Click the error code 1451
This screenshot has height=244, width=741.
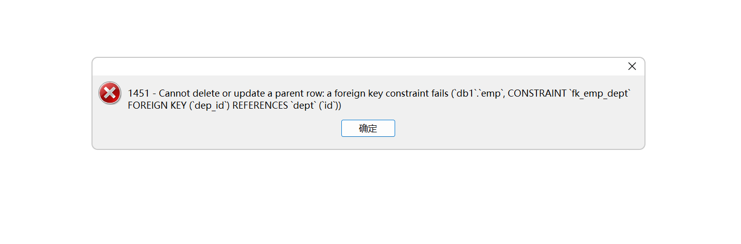(139, 94)
